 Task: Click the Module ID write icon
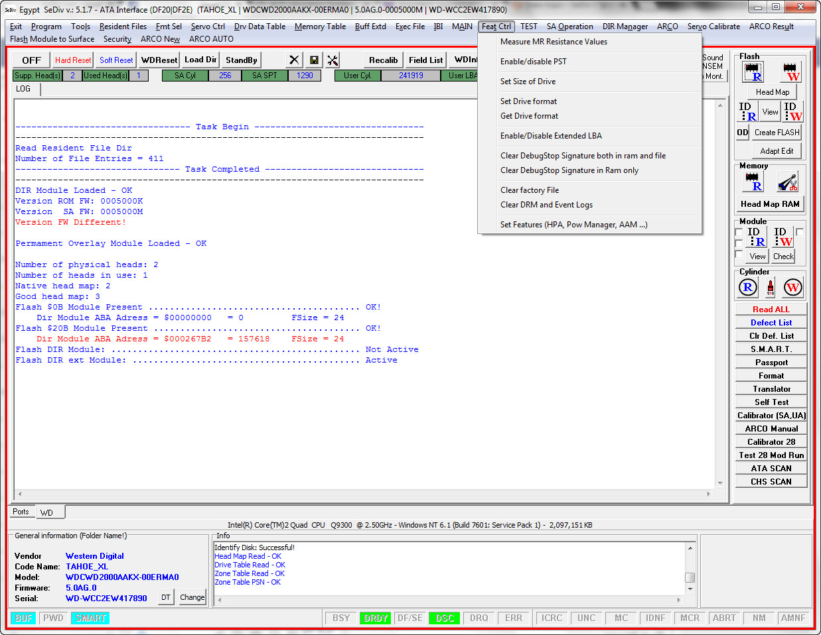coord(783,237)
